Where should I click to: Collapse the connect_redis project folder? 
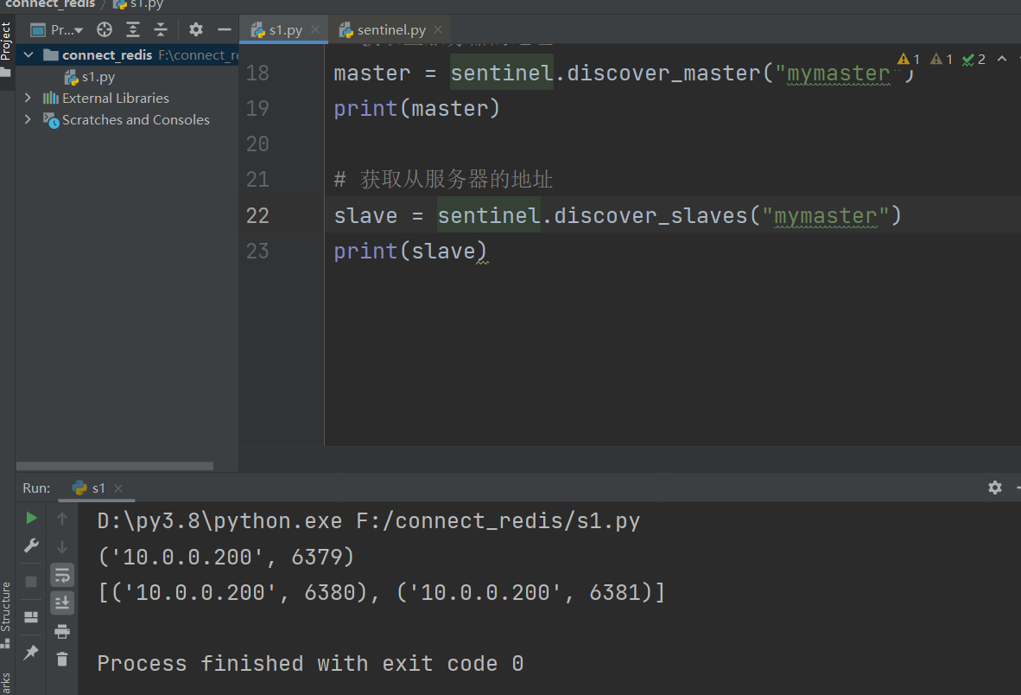(x=28, y=54)
